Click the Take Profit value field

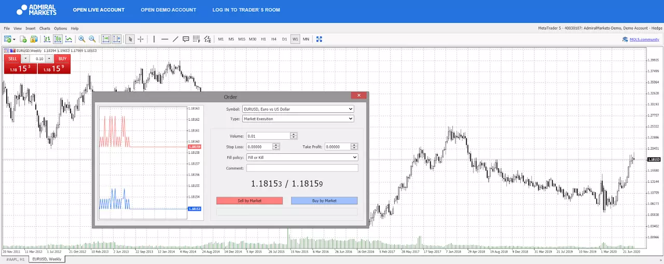338,146
